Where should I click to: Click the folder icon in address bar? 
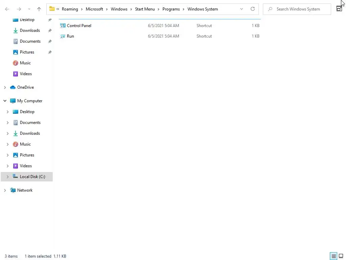coord(52,9)
